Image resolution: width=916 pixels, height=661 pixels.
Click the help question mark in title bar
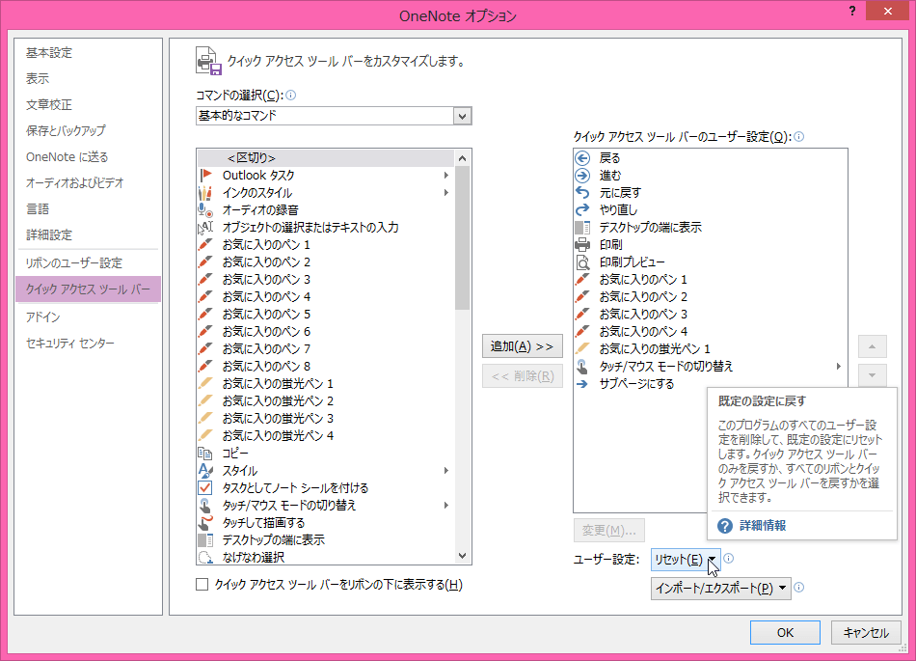click(x=852, y=12)
